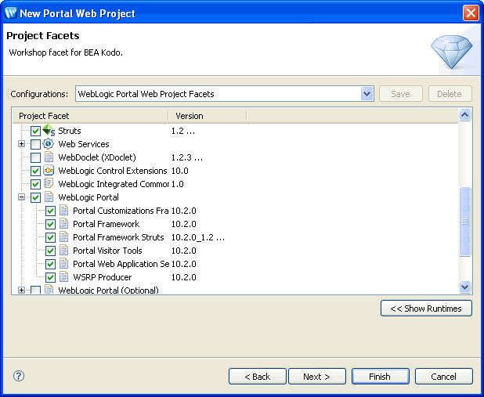Viewport: 484px width, 397px height.
Task: Click the Portal Framework Struts icon
Action: coord(64,236)
